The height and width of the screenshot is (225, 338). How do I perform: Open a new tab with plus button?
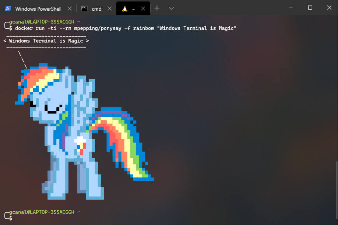(157, 8)
